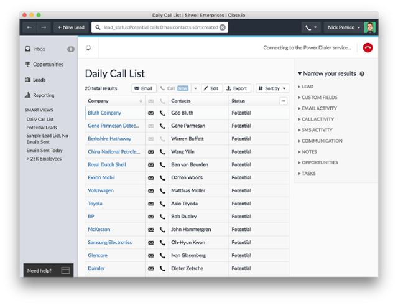The width and height of the screenshot is (398, 305).
Task: Open Inbox in the sidebar
Action: (x=39, y=49)
